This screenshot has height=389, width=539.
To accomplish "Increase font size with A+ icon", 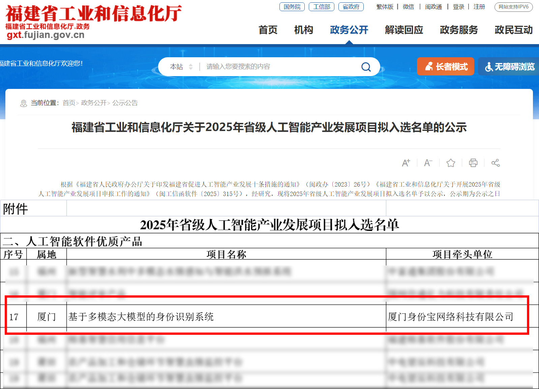I will point(406,163).
